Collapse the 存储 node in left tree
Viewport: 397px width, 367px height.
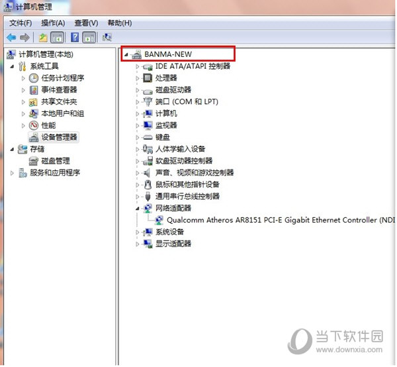(12, 149)
